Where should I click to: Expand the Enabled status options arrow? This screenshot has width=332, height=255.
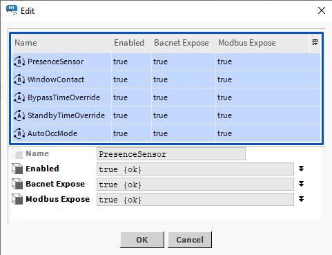[301, 169]
